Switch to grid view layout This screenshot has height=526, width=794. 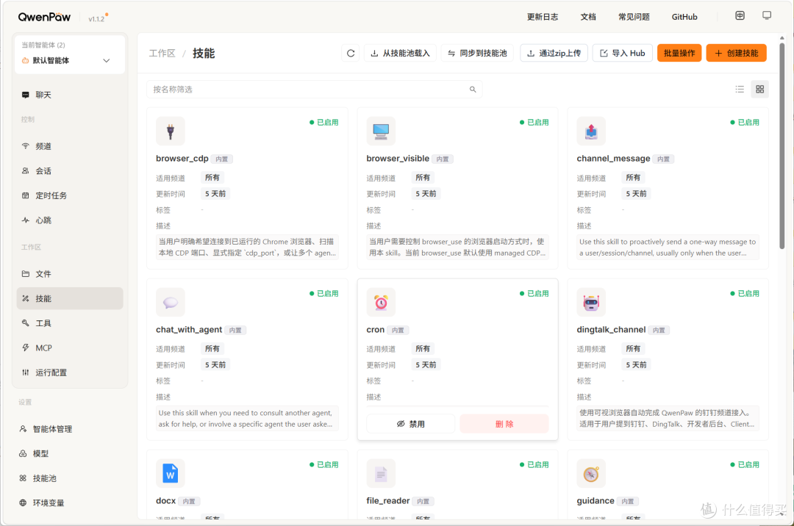[759, 90]
